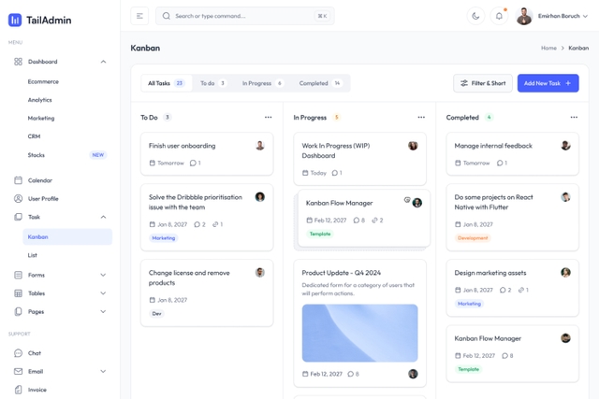Image resolution: width=599 pixels, height=399 pixels.
Task: Toggle dark mode moon icon
Action: [475, 16]
